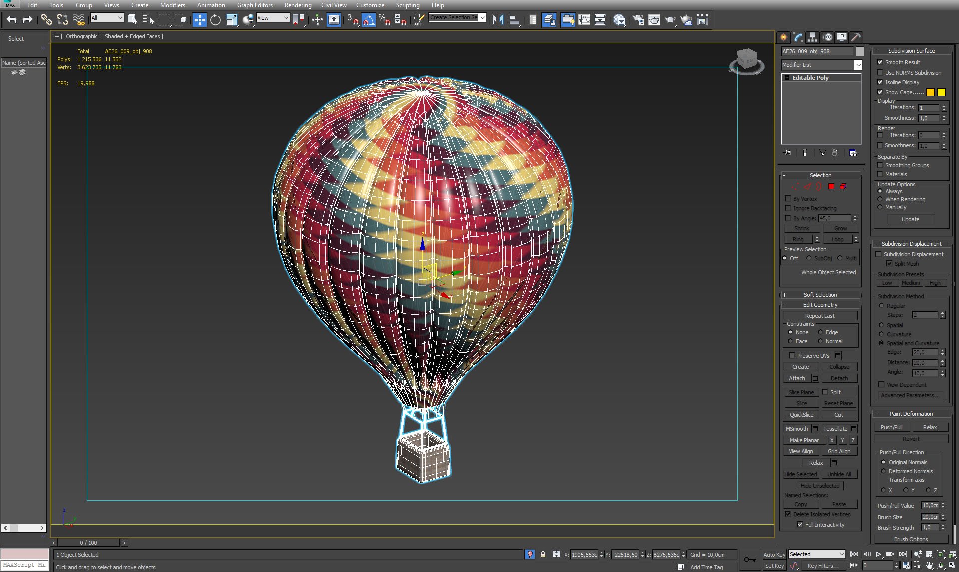The image size is (959, 572).
Task: Switch to Display command panel tab
Action: click(842, 37)
